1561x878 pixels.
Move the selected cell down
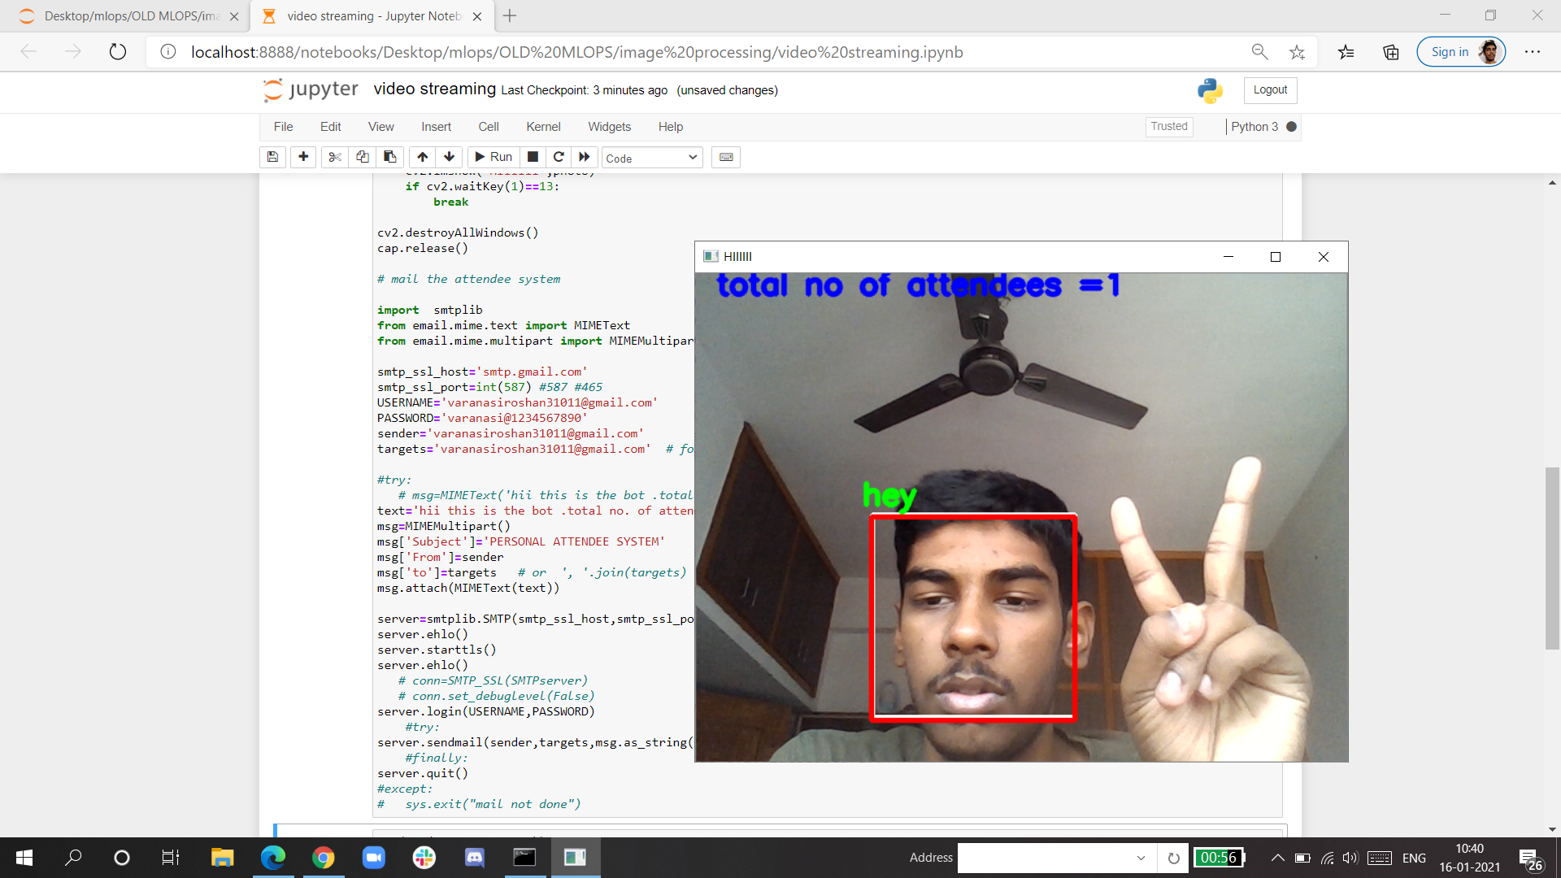click(x=448, y=157)
